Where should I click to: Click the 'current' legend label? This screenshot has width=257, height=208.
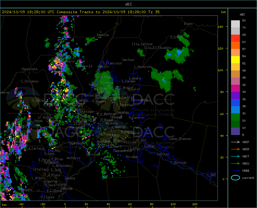pos(248,178)
